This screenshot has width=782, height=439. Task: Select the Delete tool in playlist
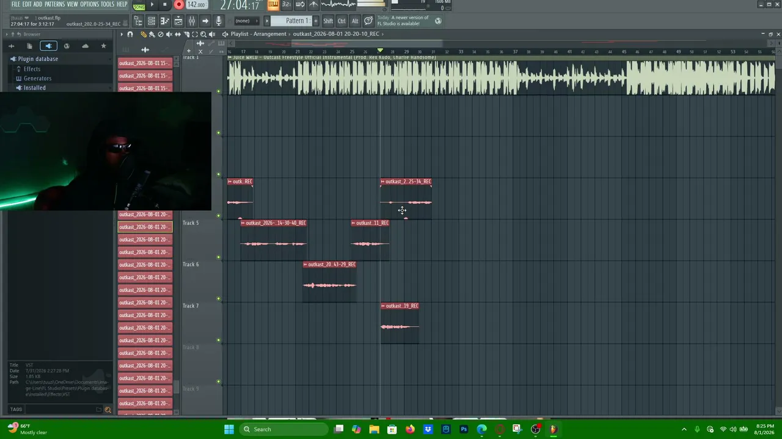(x=161, y=34)
